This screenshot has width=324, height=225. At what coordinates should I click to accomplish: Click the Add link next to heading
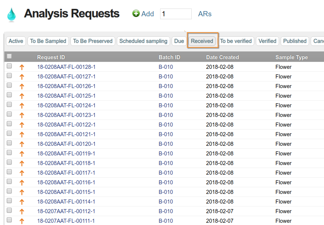click(x=148, y=14)
